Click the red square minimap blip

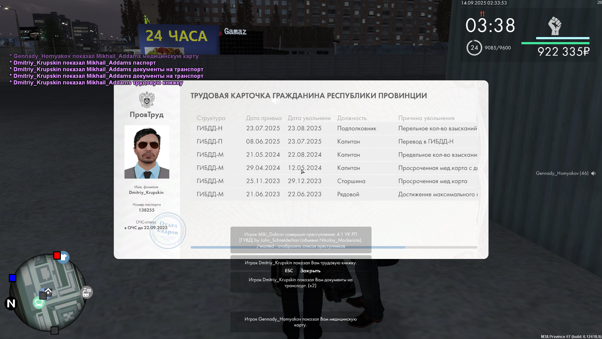[x=57, y=256]
